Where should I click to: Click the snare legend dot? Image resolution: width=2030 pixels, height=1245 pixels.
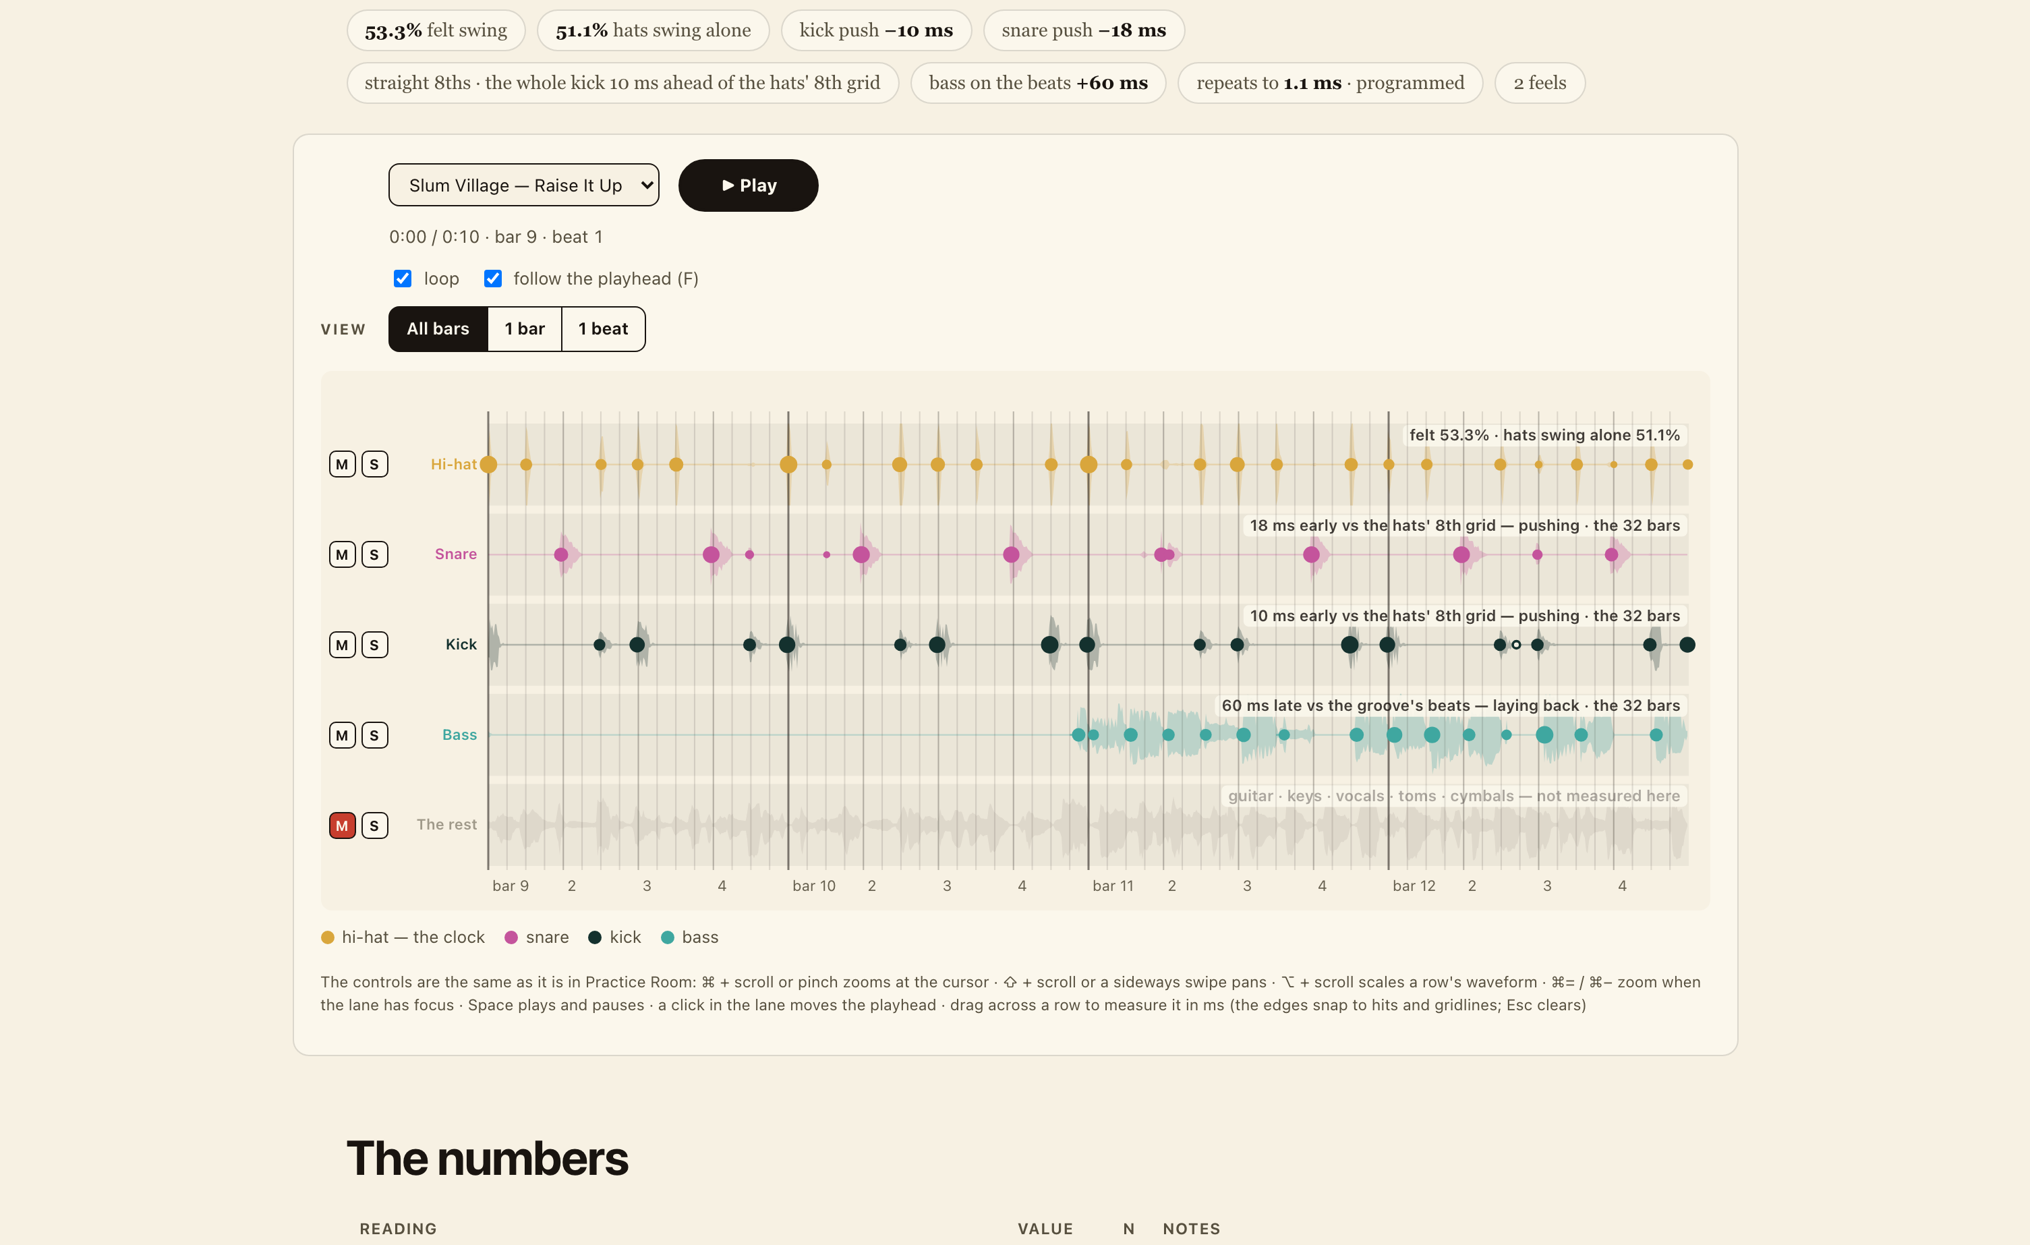pos(512,937)
